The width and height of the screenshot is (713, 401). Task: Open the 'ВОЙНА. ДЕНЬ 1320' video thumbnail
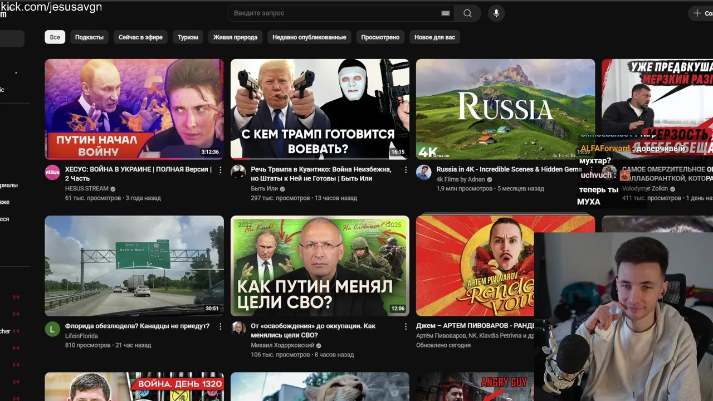tap(134, 387)
